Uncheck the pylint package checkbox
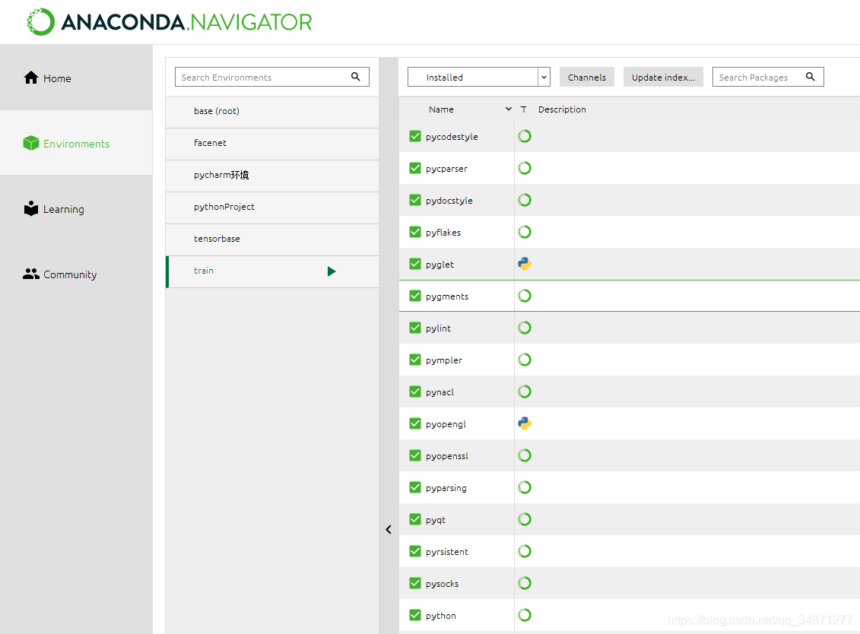 pos(415,328)
